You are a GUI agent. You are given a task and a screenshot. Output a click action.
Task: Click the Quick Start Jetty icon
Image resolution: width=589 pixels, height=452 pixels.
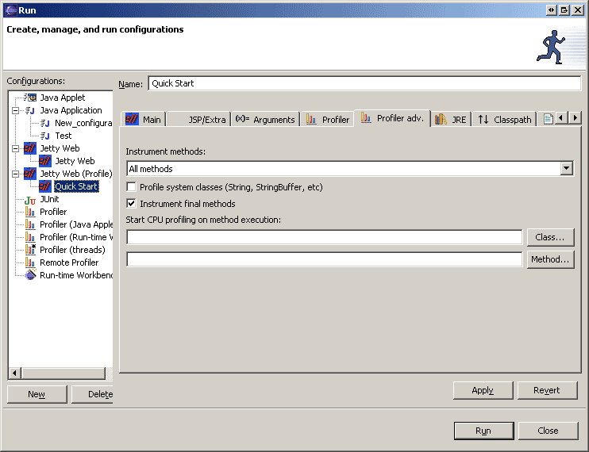(45, 186)
